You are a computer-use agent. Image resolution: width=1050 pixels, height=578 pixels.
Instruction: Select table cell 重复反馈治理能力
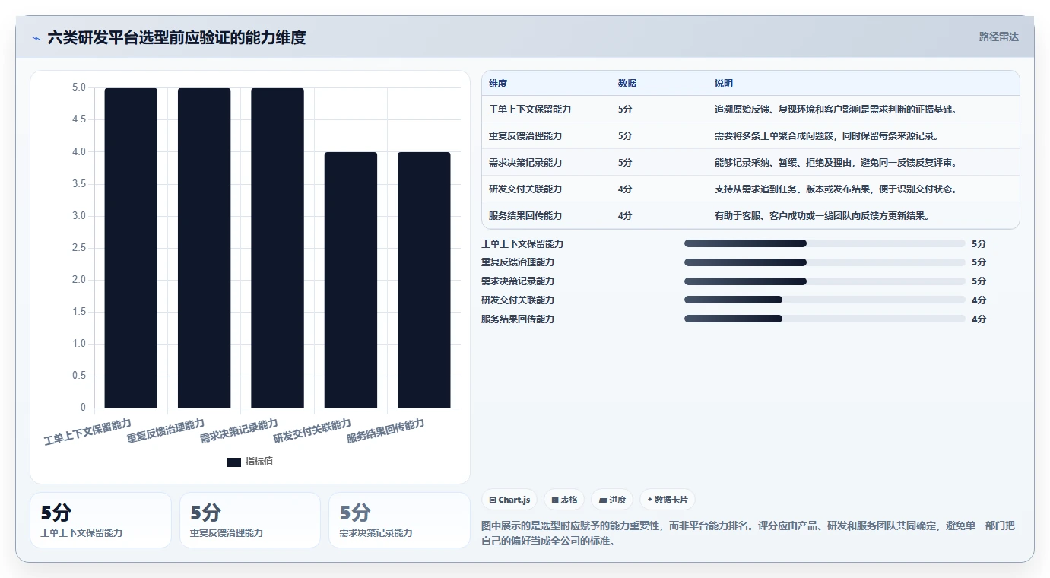pyautogui.click(x=525, y=136)
